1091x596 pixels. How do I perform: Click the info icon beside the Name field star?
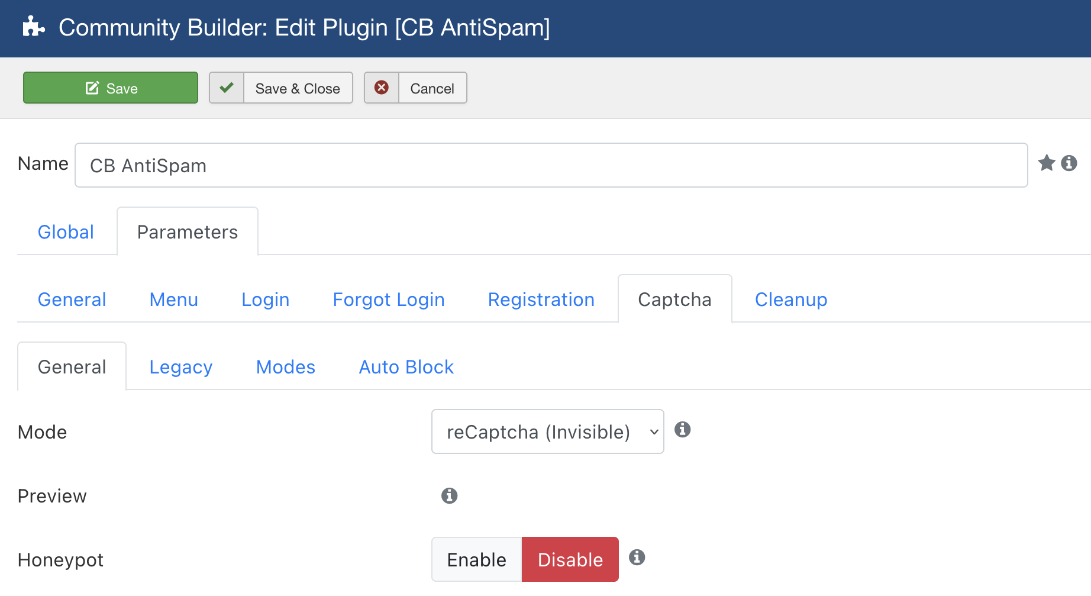(1069, 163)
